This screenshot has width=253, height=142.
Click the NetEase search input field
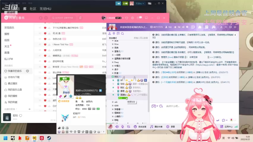click(x=64, y=18)
